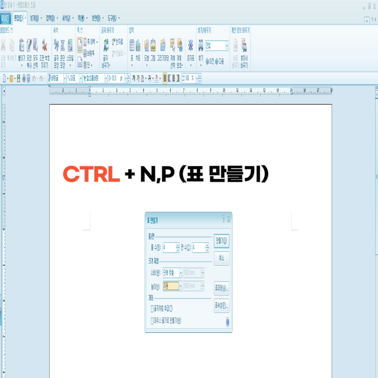Click the 줄 수 row count field

coord(169,247)
